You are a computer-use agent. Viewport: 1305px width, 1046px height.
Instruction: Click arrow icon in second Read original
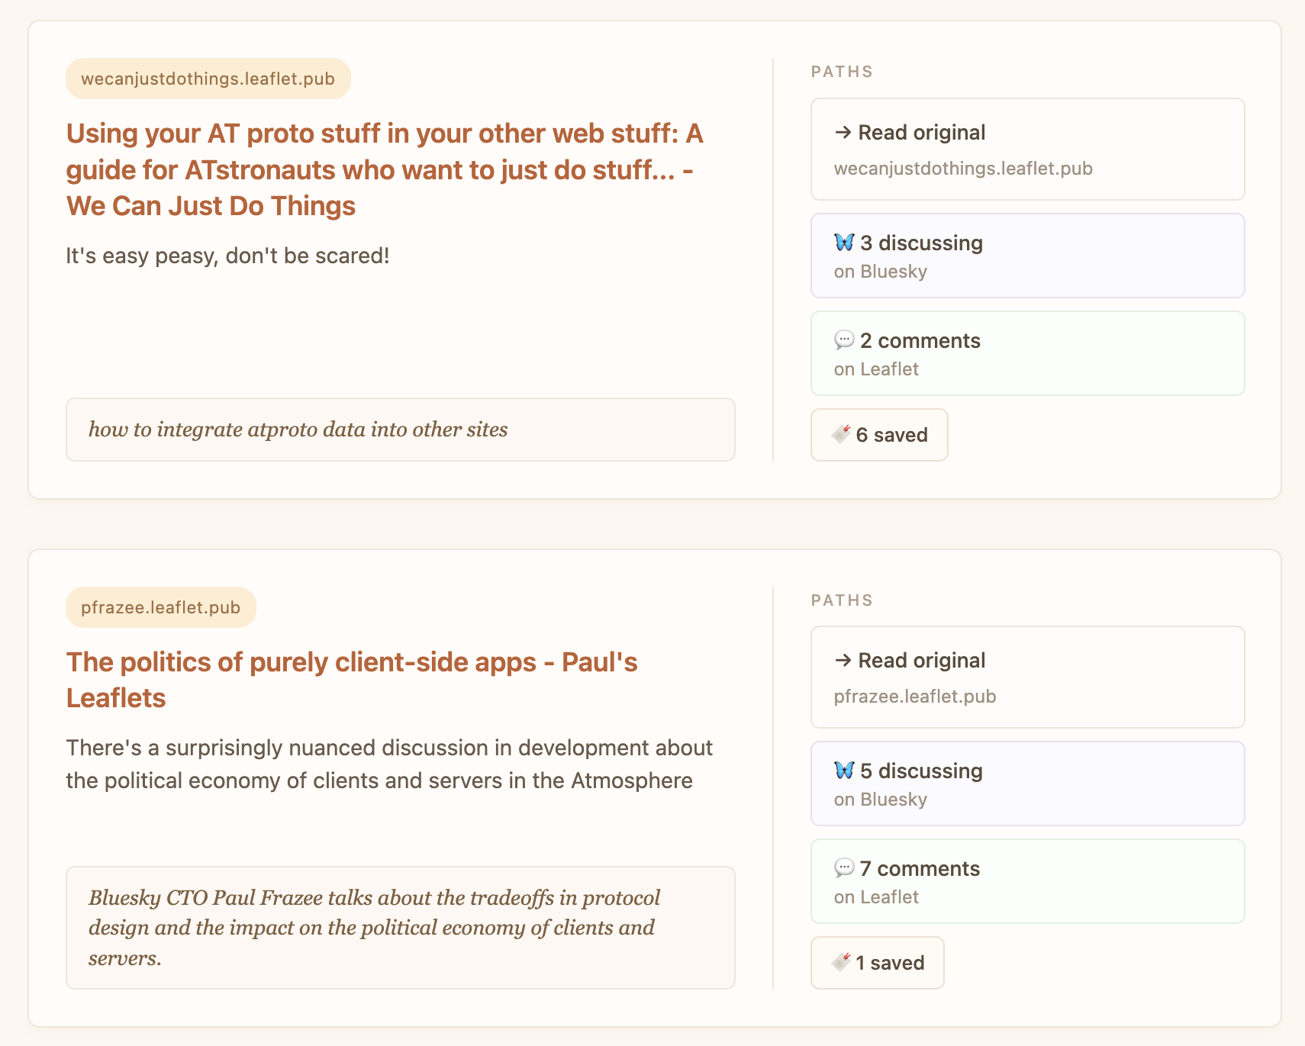coord(843,661)
